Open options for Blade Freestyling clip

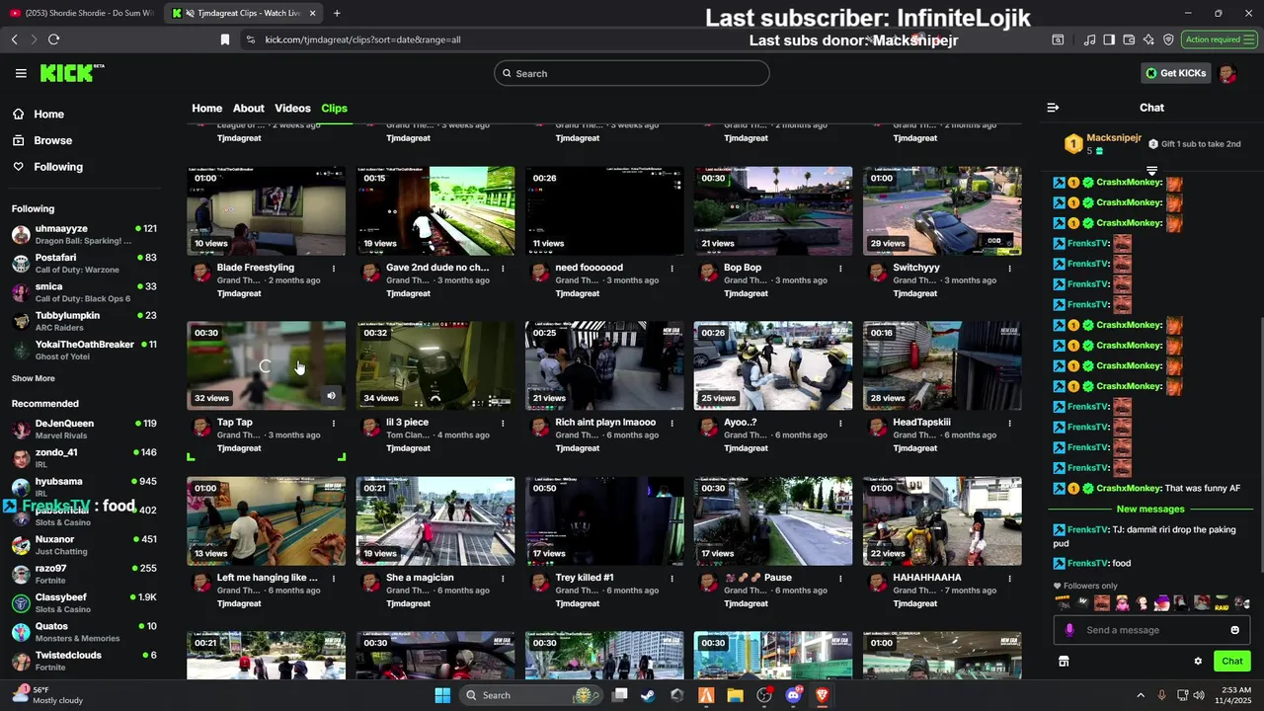tap(334, 268)
